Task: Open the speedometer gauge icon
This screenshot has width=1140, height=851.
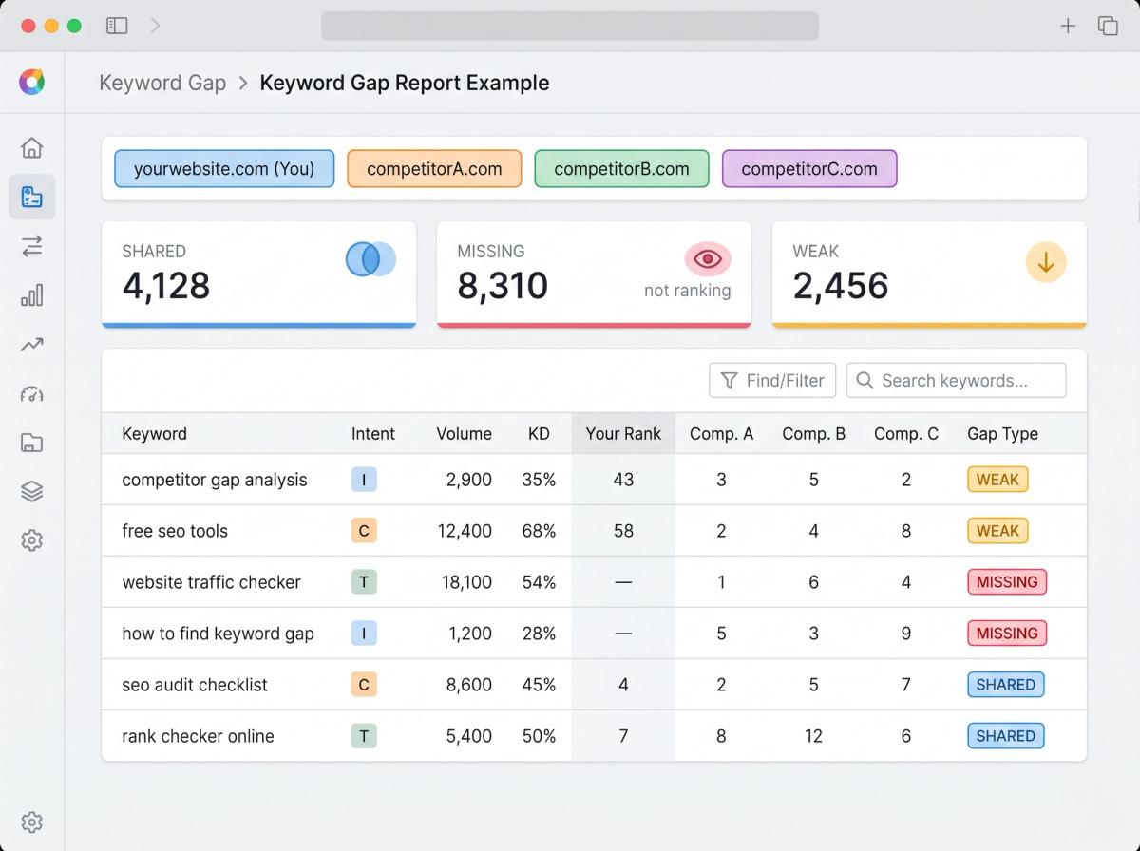Action: [32, 393]
